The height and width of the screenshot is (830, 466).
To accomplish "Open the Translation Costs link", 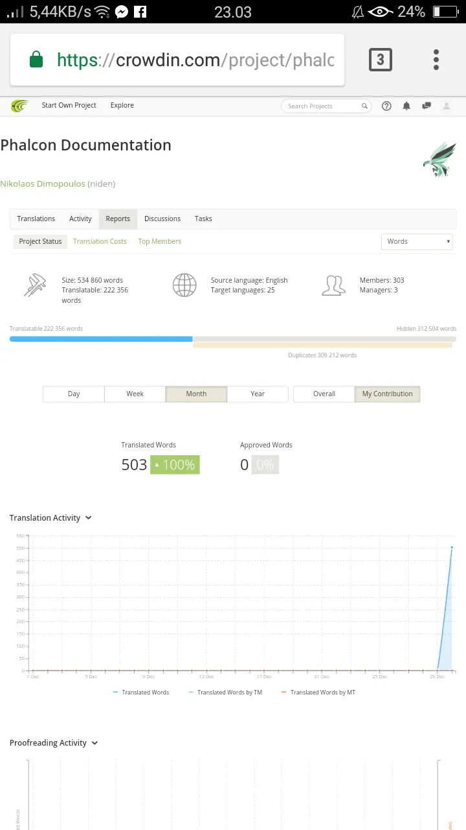I will coord(100,241).
